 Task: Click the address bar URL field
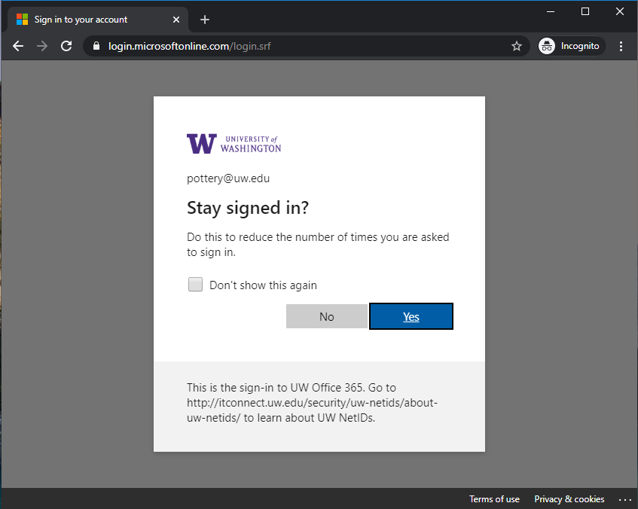pos(306,46)
